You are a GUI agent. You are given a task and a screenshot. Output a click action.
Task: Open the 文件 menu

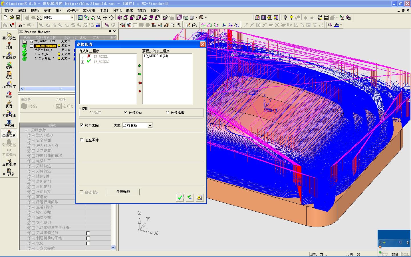[x=9, y=11]
